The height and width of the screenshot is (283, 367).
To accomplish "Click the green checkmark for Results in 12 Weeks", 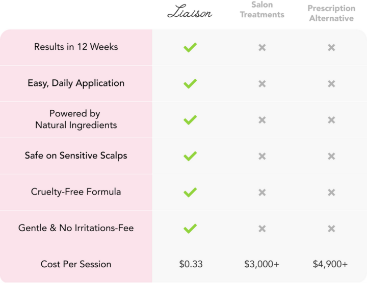I will (190, 47).
